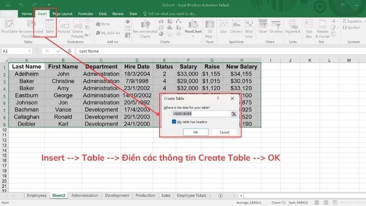The height and width of the screenshot is (206, 366).
Task: Insert a Slicer filter
Action: pyautogui.click(x=262, y=26)
